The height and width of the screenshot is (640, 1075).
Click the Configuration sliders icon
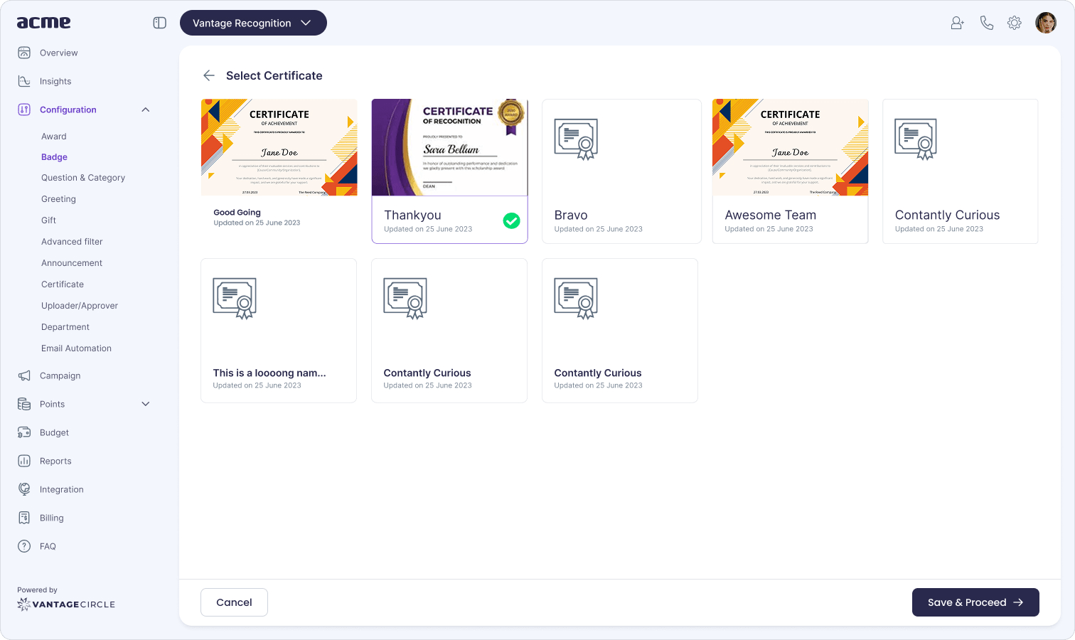pos(24,110)
